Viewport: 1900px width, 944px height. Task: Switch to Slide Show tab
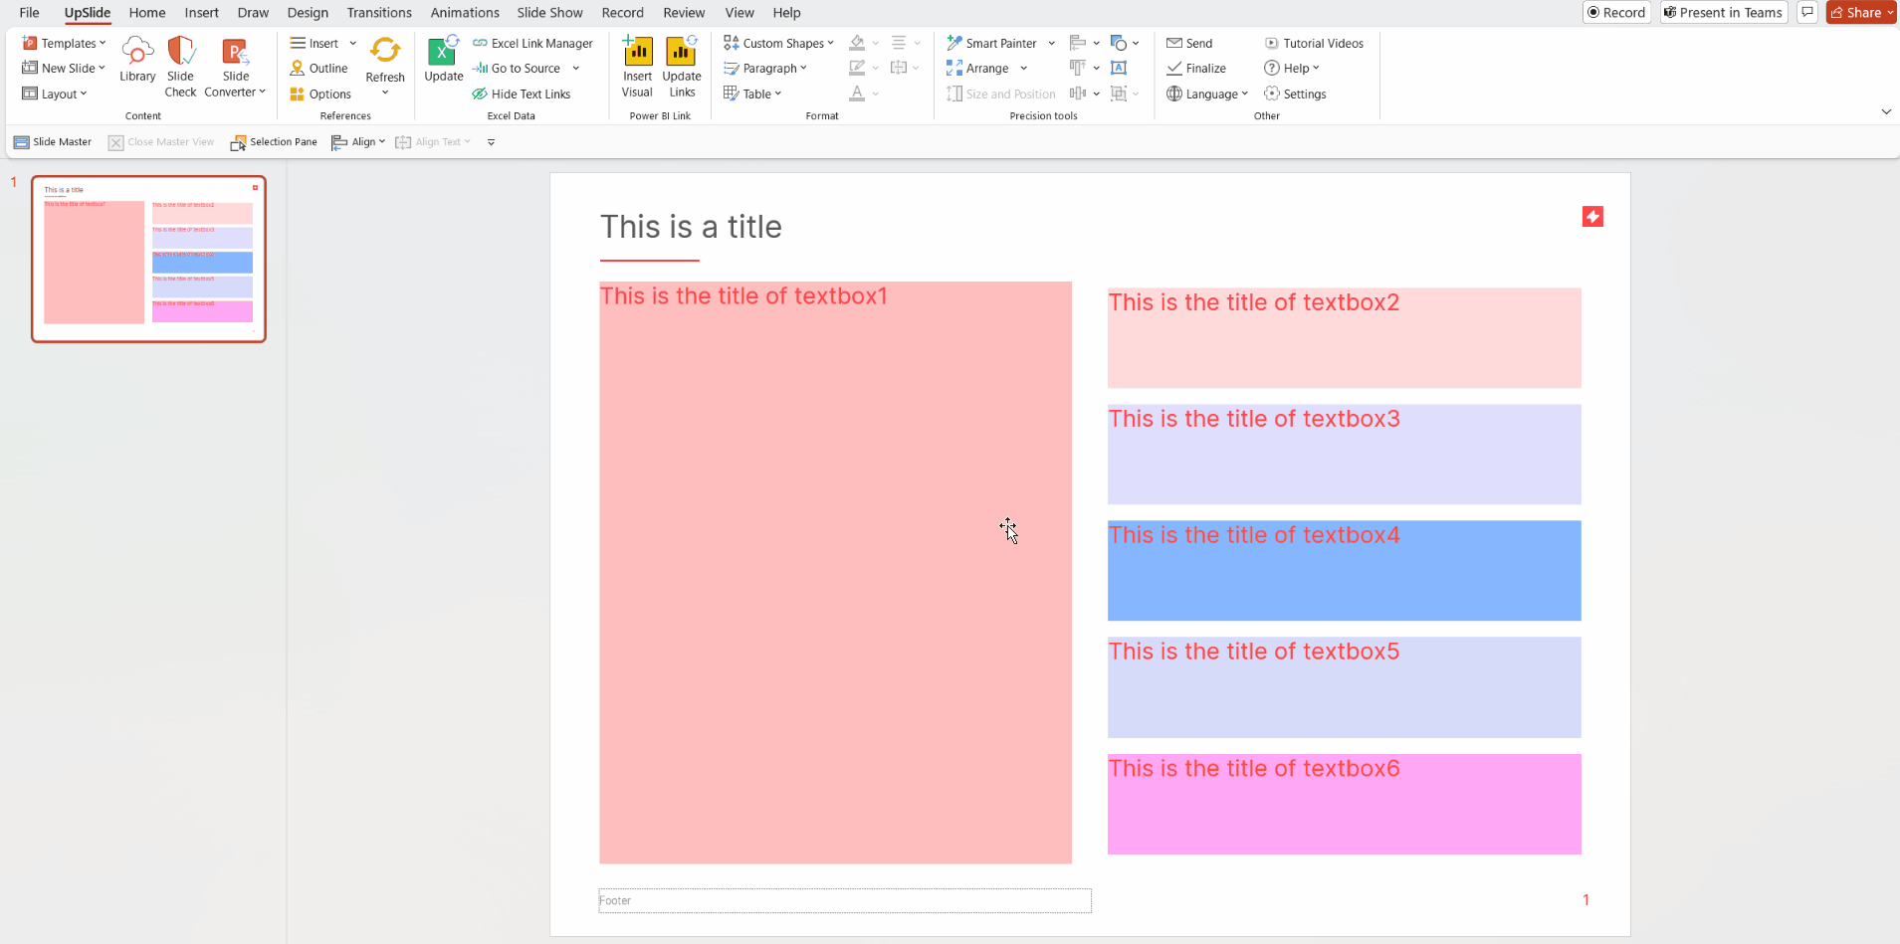(549, 13)
